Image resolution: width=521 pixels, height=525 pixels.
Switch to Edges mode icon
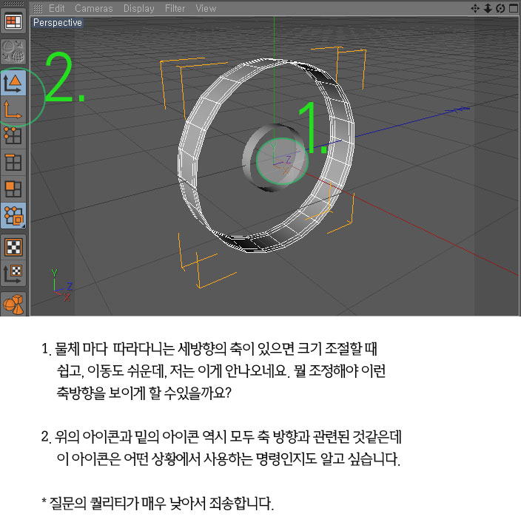pyautogui.click(x=13, y=163)
